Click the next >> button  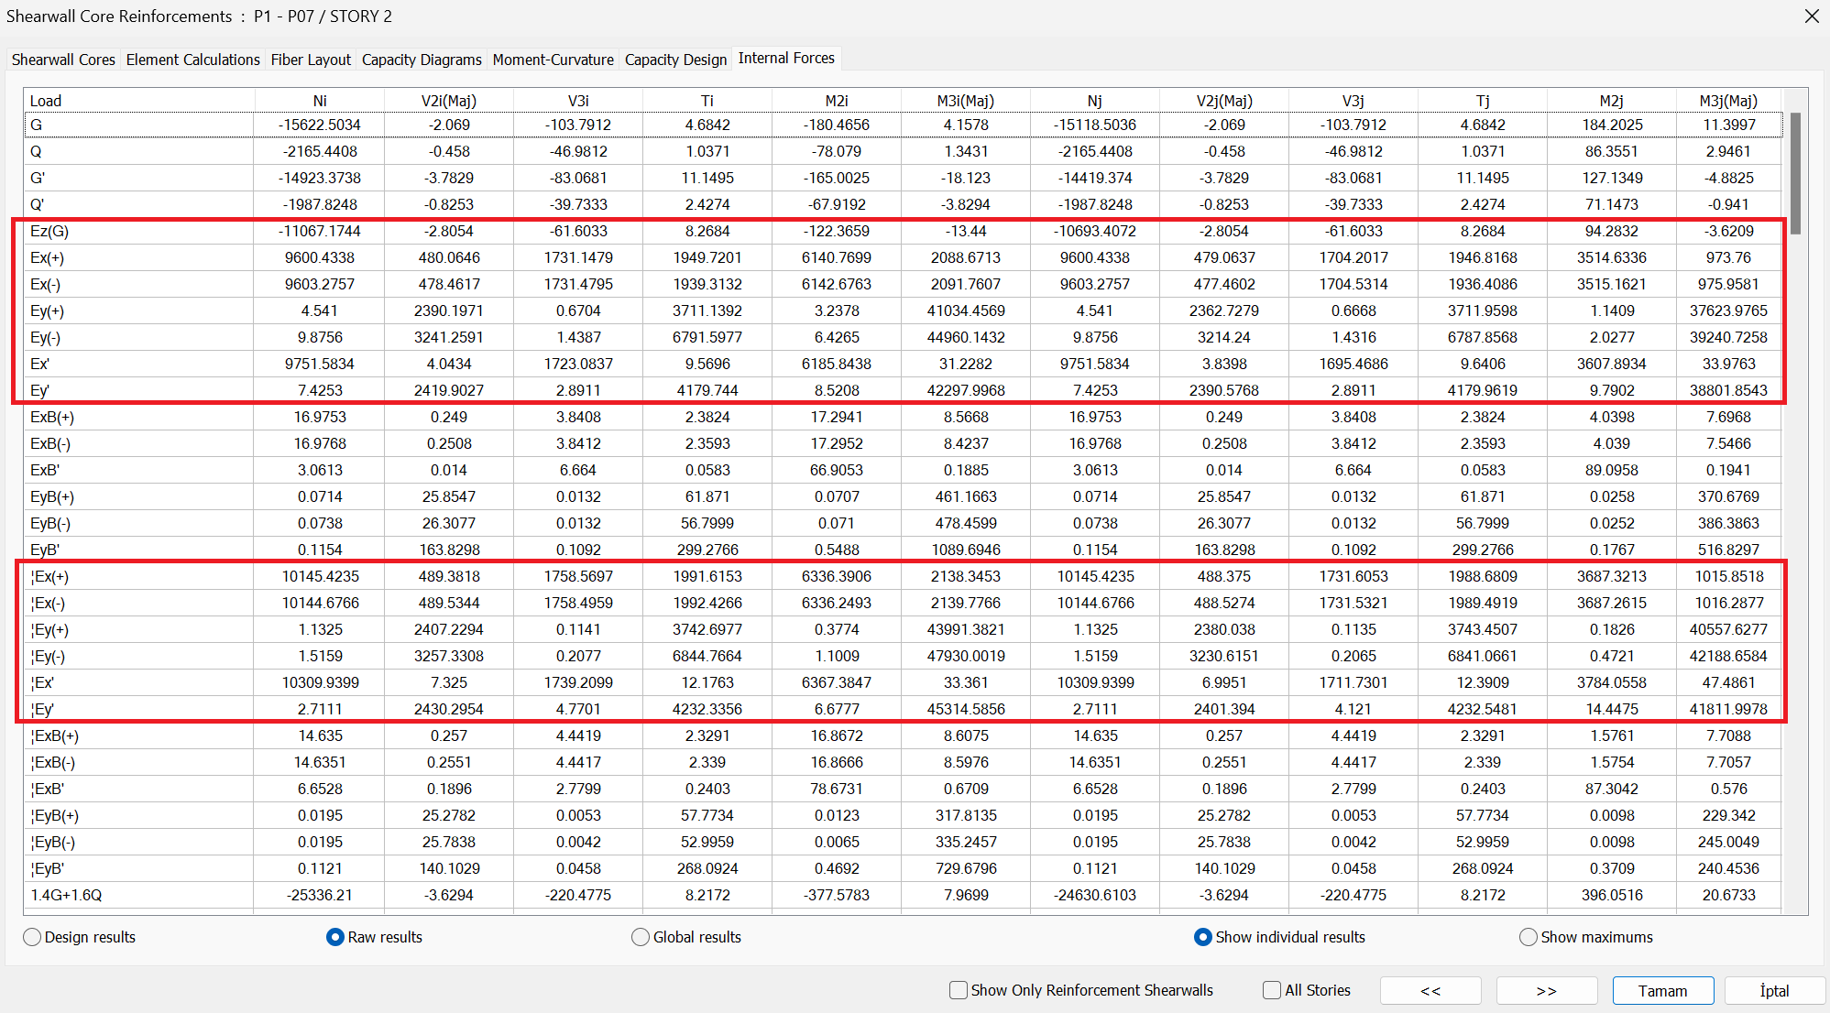pyautogui.click(x=1546, y=991)
